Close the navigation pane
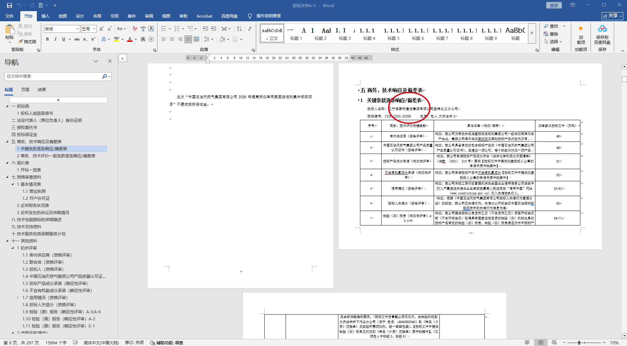This screenshot has height=346, width=627. [110, 61]
